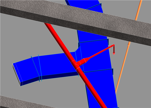Click the orange pipe coupling fitting

(129, 44)
